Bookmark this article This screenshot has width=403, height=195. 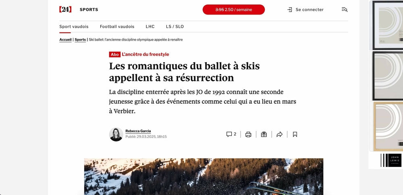pyautogui.click(x=295, y=134)
